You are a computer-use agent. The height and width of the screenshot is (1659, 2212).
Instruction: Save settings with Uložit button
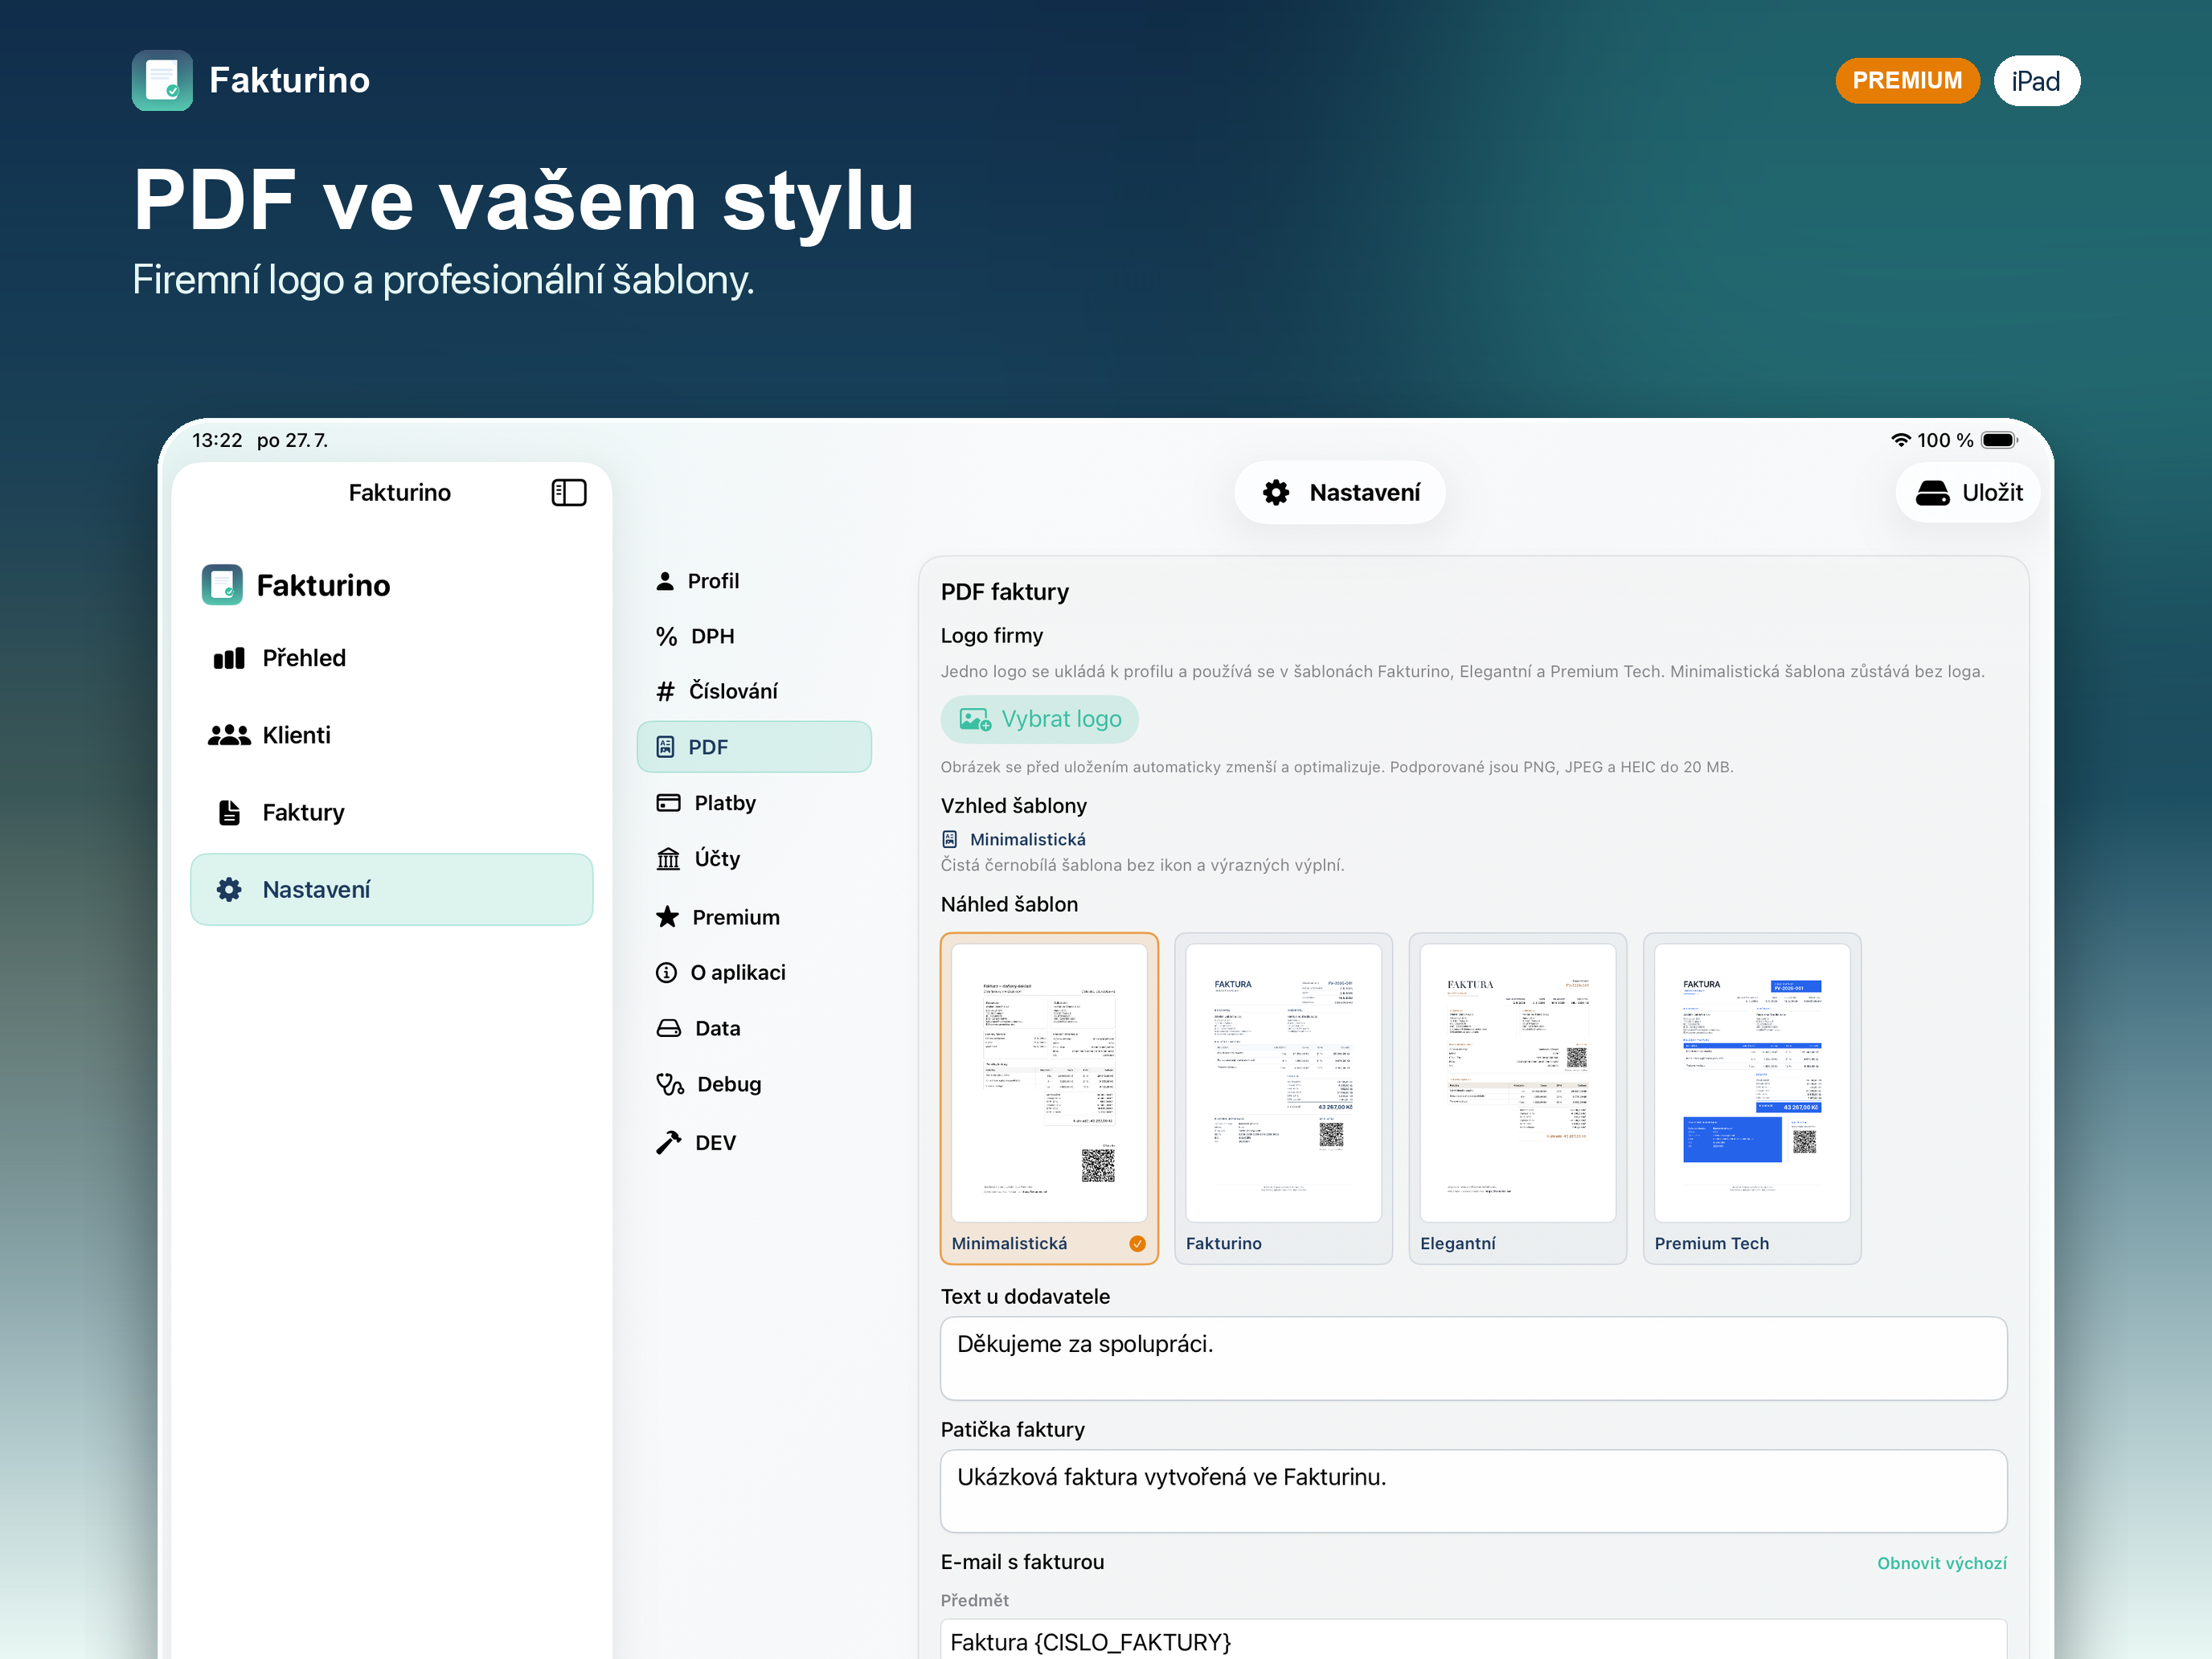(x=1968, y=492)
